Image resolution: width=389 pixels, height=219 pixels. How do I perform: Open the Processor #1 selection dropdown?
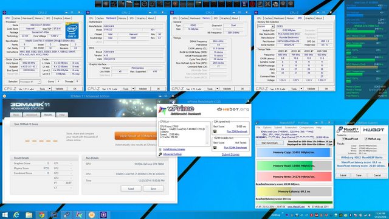click(x=30, y=82)
